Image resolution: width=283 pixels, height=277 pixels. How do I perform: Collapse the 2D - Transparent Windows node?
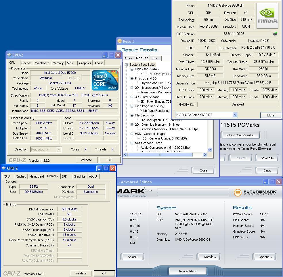pos(132,88)
